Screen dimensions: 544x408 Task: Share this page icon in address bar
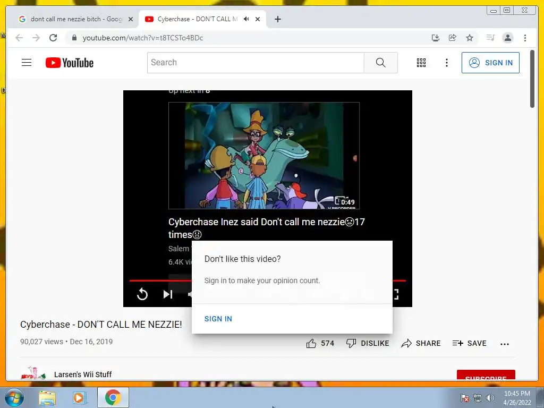click(x=453, y=38)
